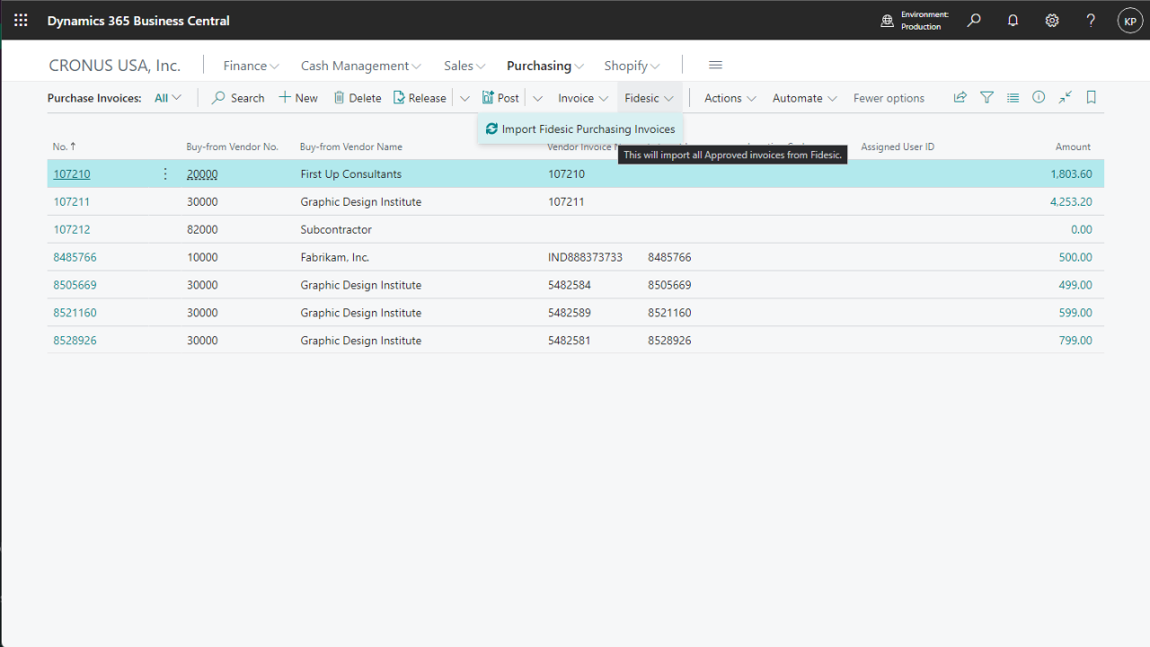The height and width of the screenshot is (647, 1150).
Task: Open the list view layout icon
Action: point(1013,97)
